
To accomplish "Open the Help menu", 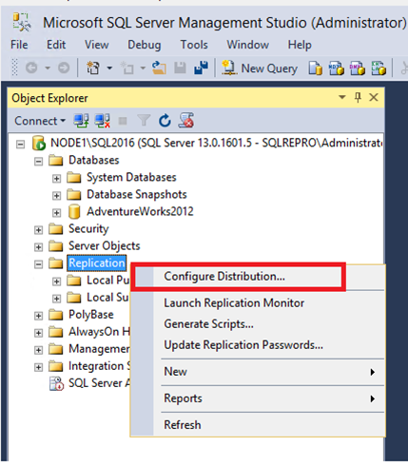I will click(x=300, y=45).
